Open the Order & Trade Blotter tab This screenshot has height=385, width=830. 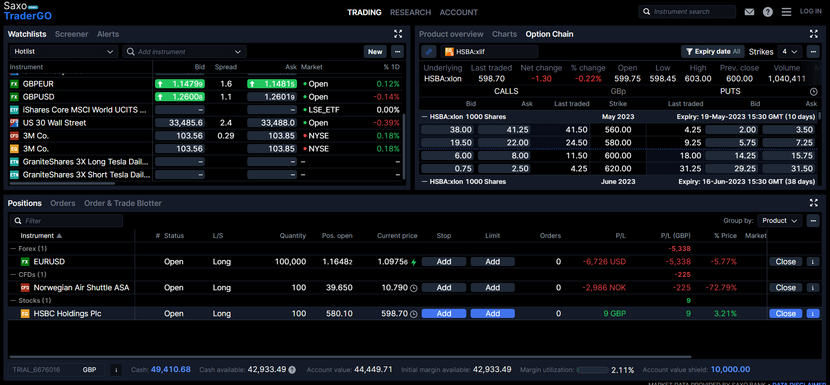click(x=123, y=203)
